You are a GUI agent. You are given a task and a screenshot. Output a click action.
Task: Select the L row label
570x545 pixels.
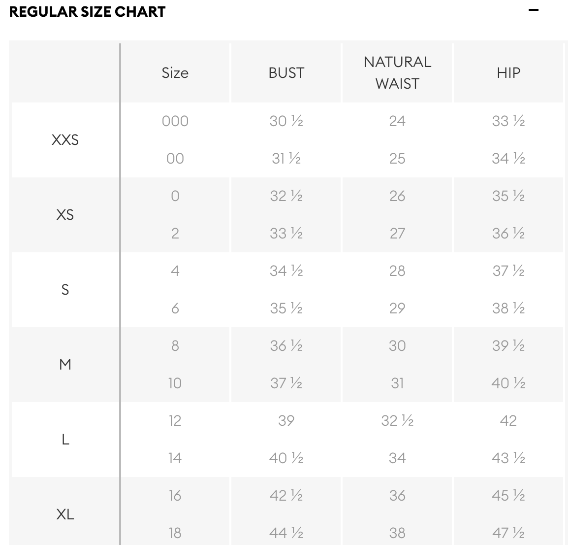(65, 440)
